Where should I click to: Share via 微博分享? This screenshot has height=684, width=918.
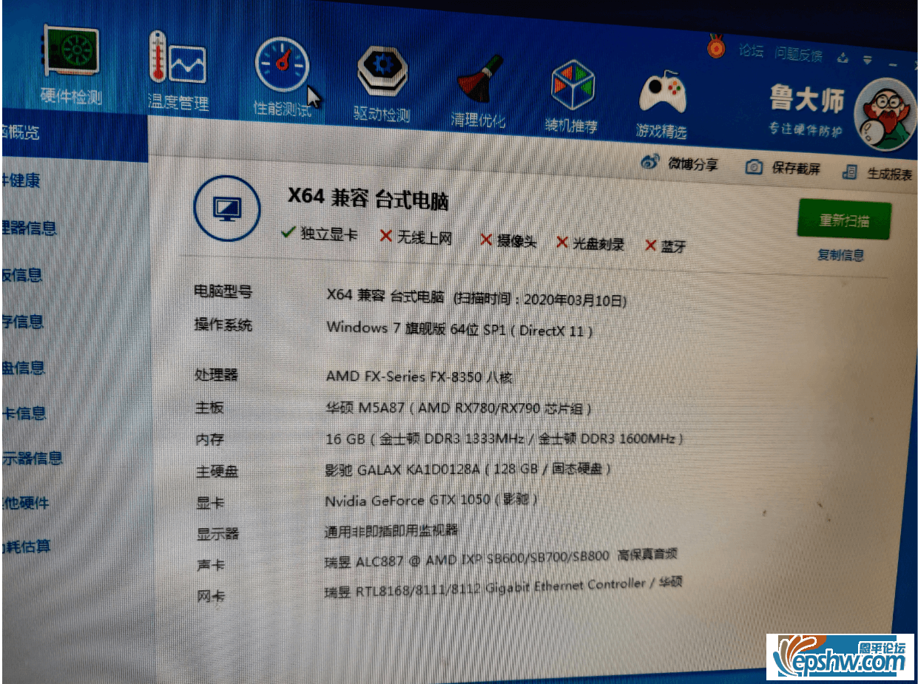click(x=680, y=164)
